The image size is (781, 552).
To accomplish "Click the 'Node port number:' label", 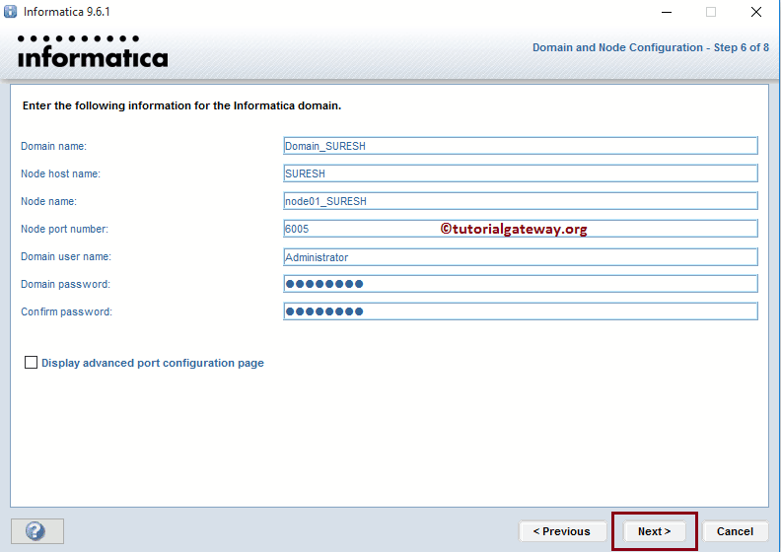I will 64,229.
